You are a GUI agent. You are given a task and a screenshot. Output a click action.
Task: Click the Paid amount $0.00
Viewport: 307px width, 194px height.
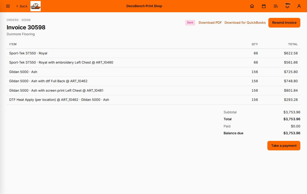coord(295,126)
